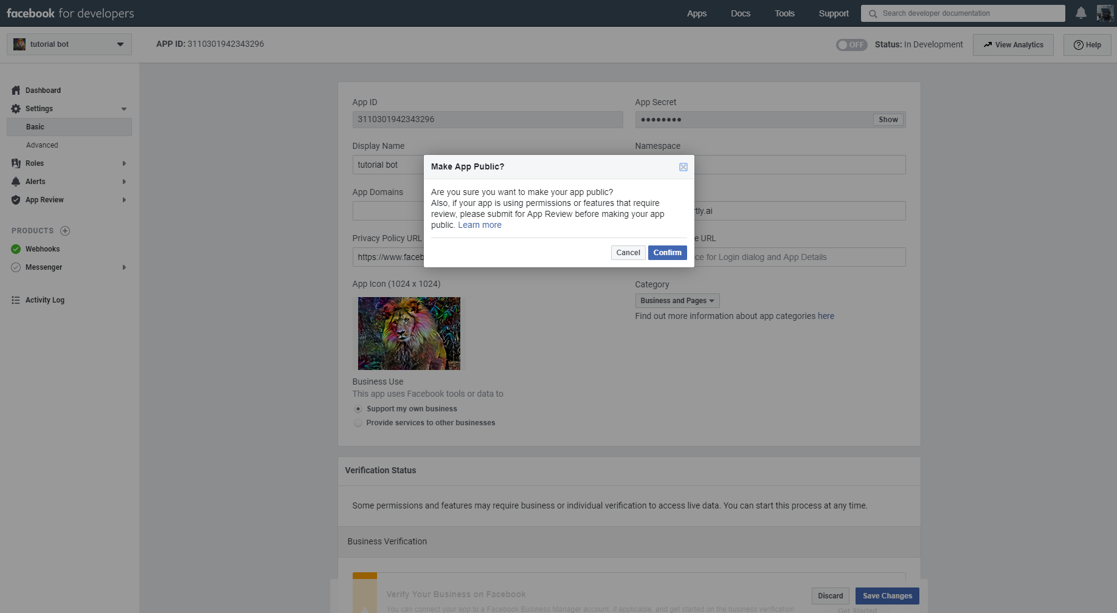Click the Business Verification section header
Screen dimensions: 1117x613
629,541
